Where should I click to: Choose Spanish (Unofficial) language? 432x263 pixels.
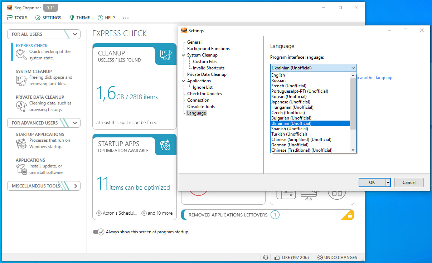310,129
